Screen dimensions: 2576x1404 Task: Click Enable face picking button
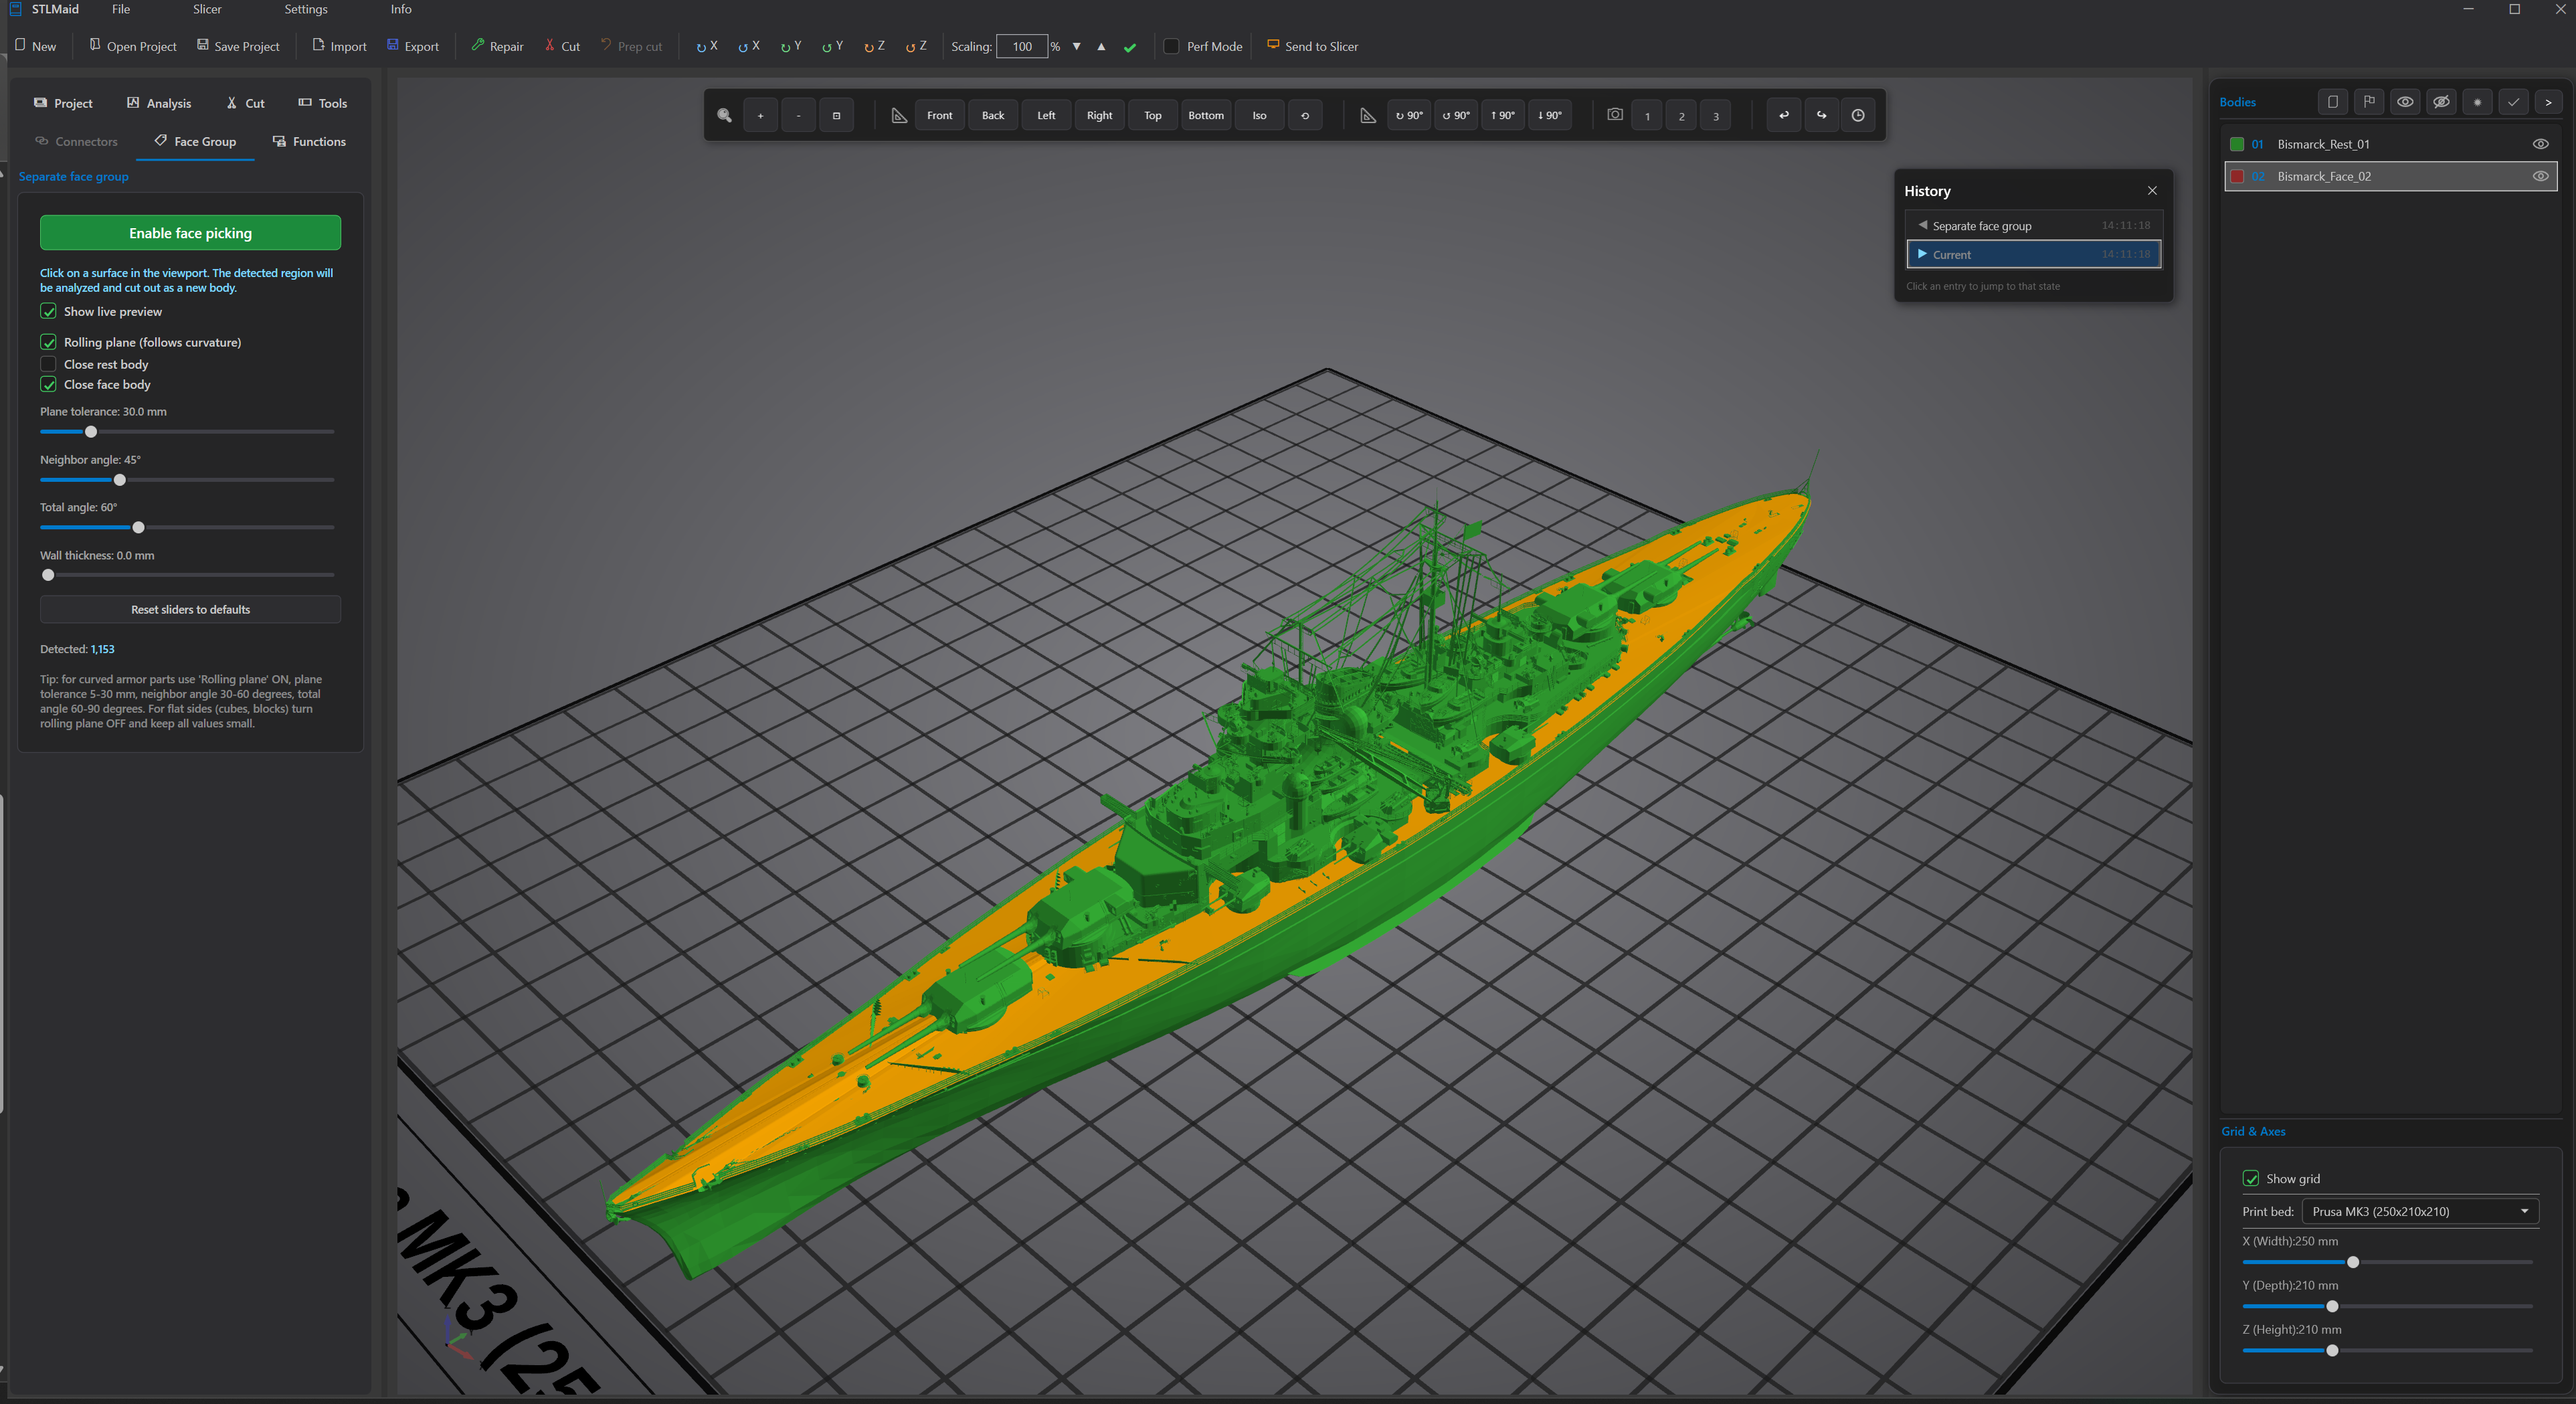pos(190,233)
